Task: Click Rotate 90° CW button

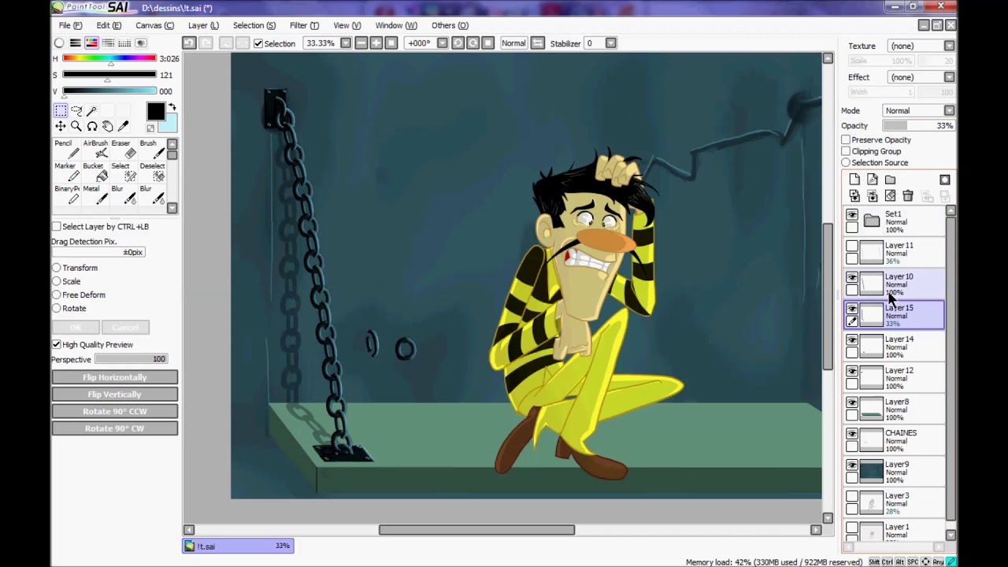Action: click(115, 428)
